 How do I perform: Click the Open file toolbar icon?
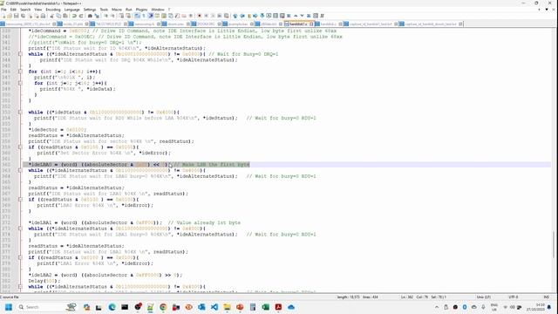click(10, 16)
